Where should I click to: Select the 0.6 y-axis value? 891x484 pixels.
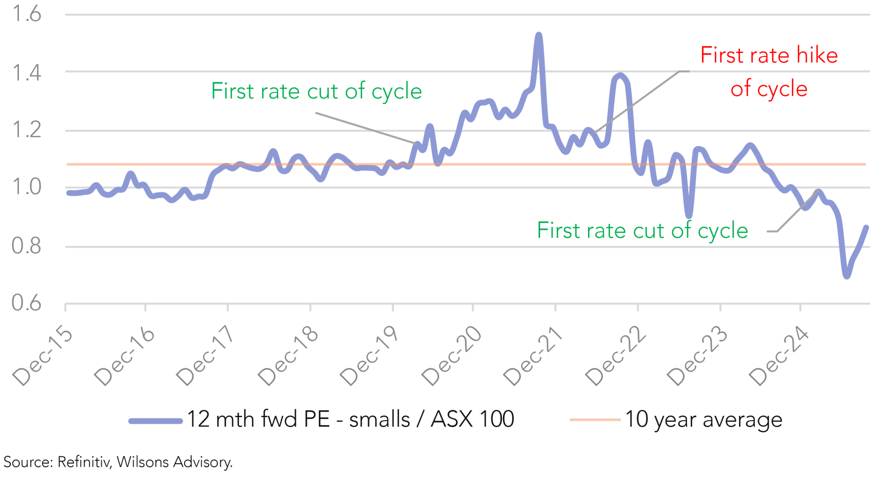[27, 303]
